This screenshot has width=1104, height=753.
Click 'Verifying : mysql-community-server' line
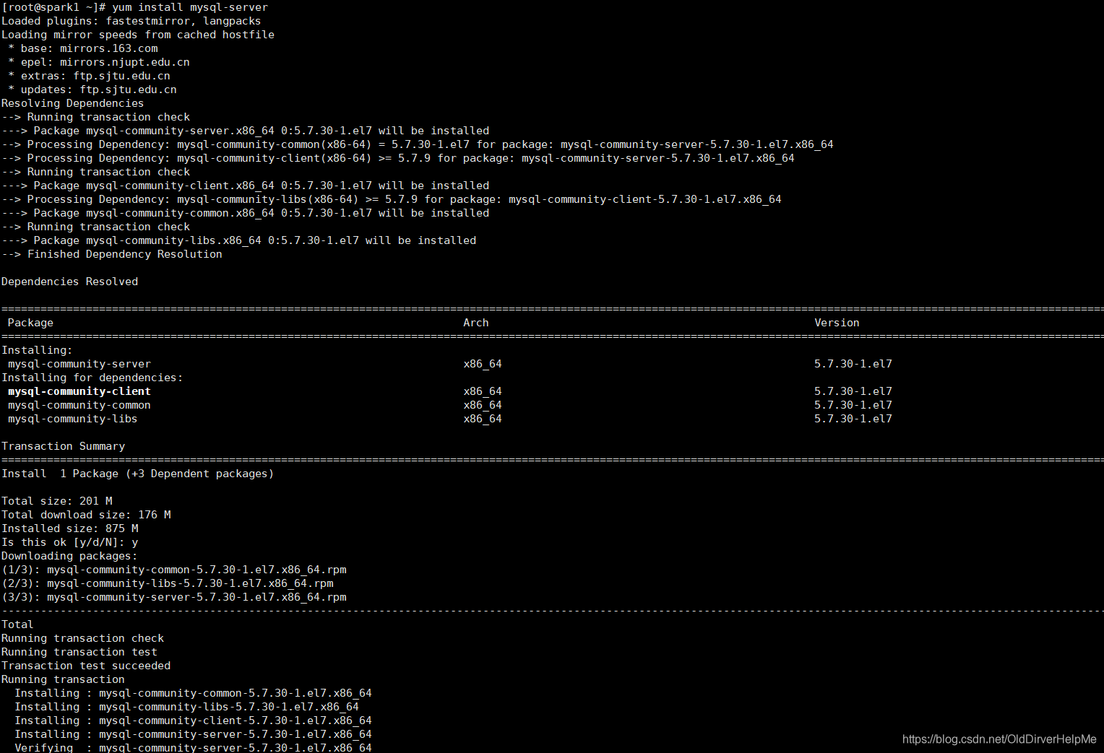pyautogui.click(x=193, y=747)
